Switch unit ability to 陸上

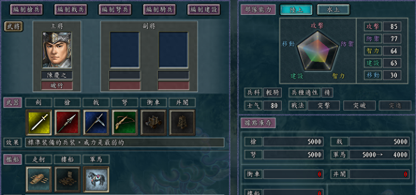coord(296,10)
